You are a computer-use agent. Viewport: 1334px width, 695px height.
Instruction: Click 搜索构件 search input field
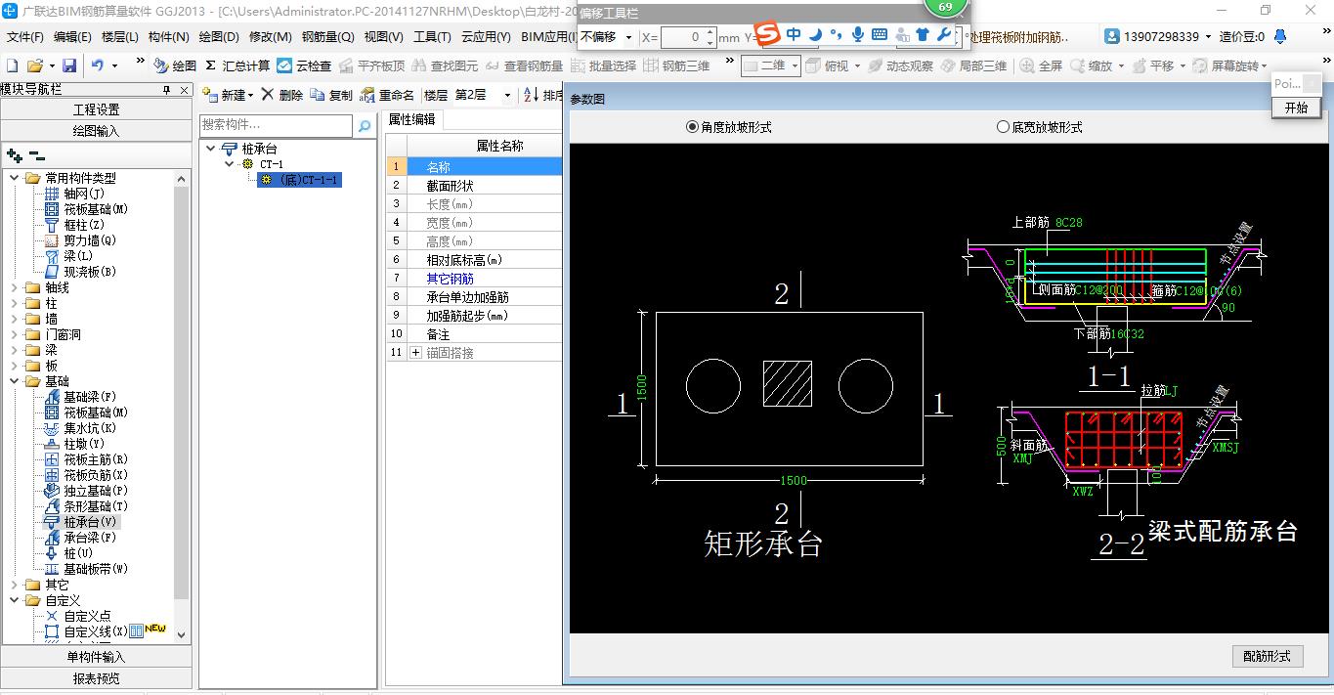pyautogui.click(x=276, y=126)
